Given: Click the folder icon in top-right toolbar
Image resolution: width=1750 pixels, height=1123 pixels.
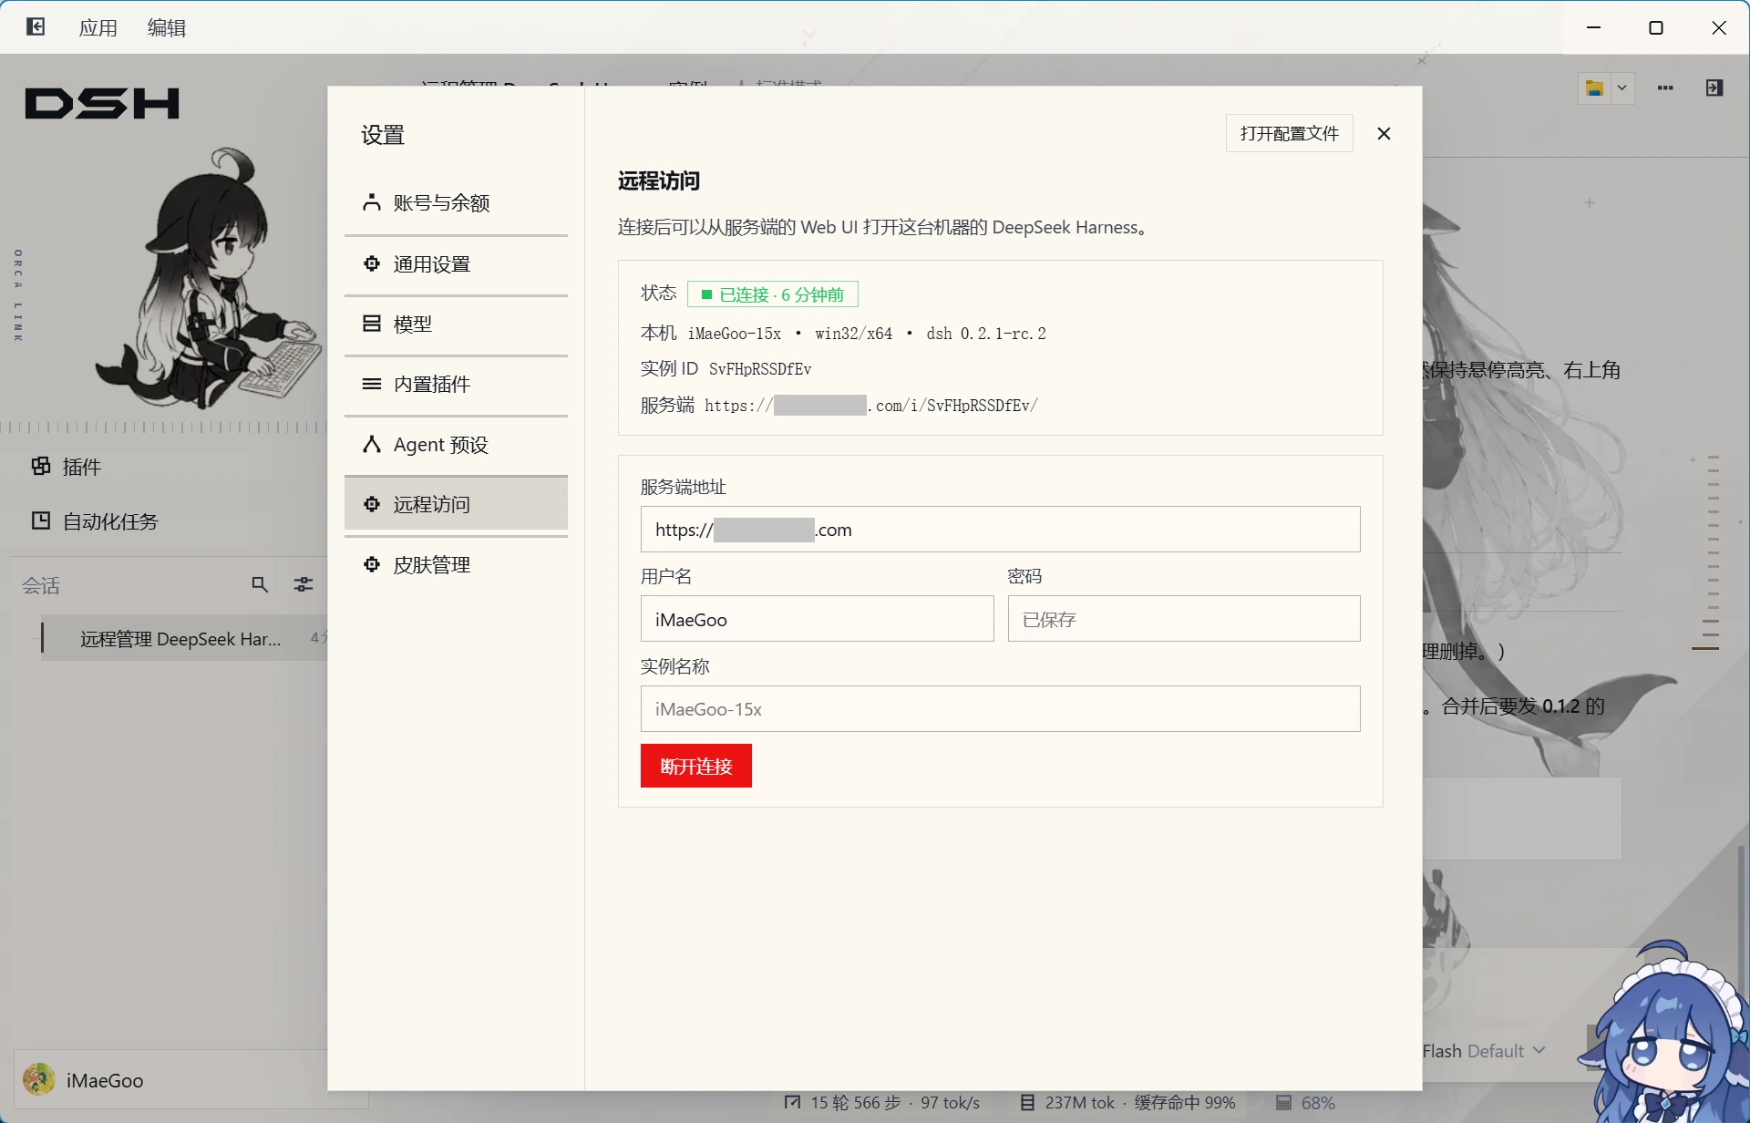Looking at the screenshot, I should click(1594, 88).
